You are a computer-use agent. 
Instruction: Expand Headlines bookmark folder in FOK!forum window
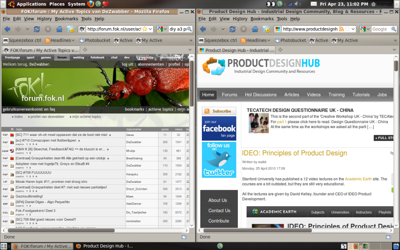coord(60,40)
